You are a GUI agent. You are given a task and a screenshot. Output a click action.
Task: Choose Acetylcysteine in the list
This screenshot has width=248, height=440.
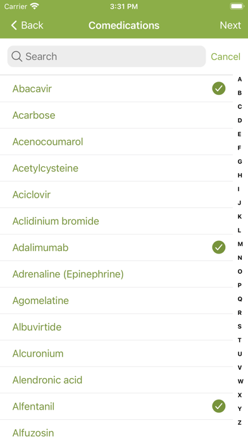click(116, 168)
